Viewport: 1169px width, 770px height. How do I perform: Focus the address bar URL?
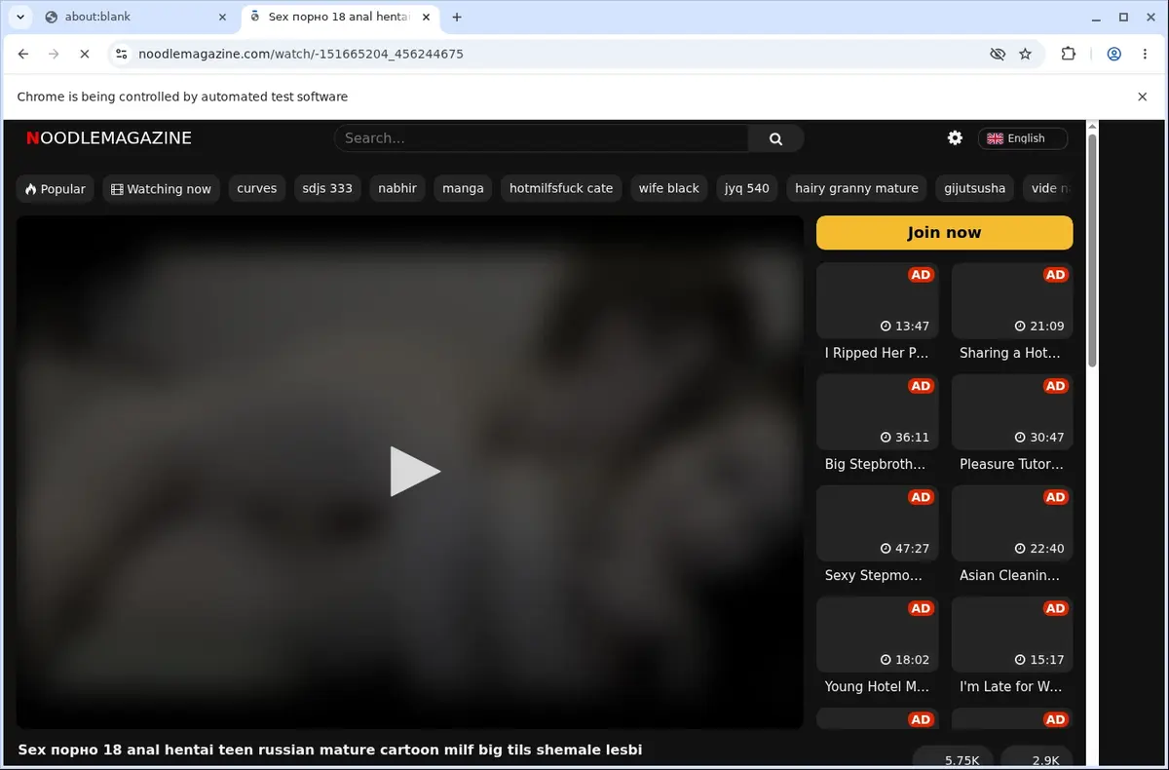click(x=301, y=55)
